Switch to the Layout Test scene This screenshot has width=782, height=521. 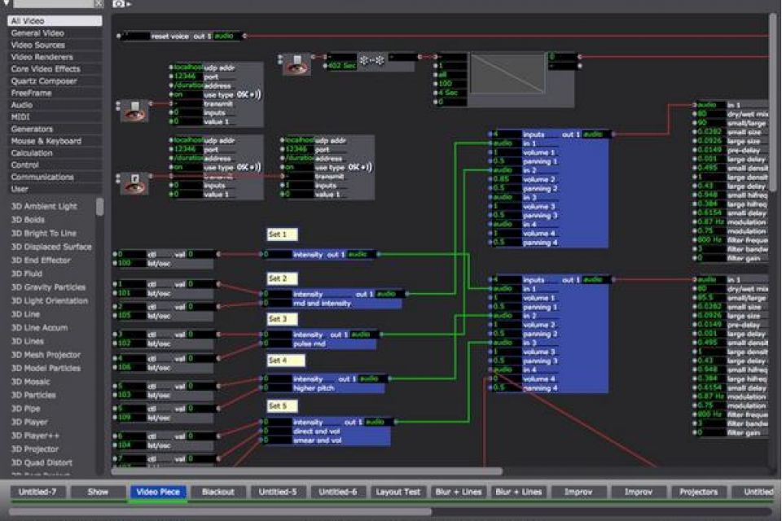[398, 492]
